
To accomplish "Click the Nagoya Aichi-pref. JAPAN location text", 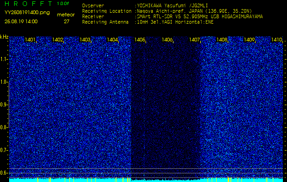I will click(194, 11).
